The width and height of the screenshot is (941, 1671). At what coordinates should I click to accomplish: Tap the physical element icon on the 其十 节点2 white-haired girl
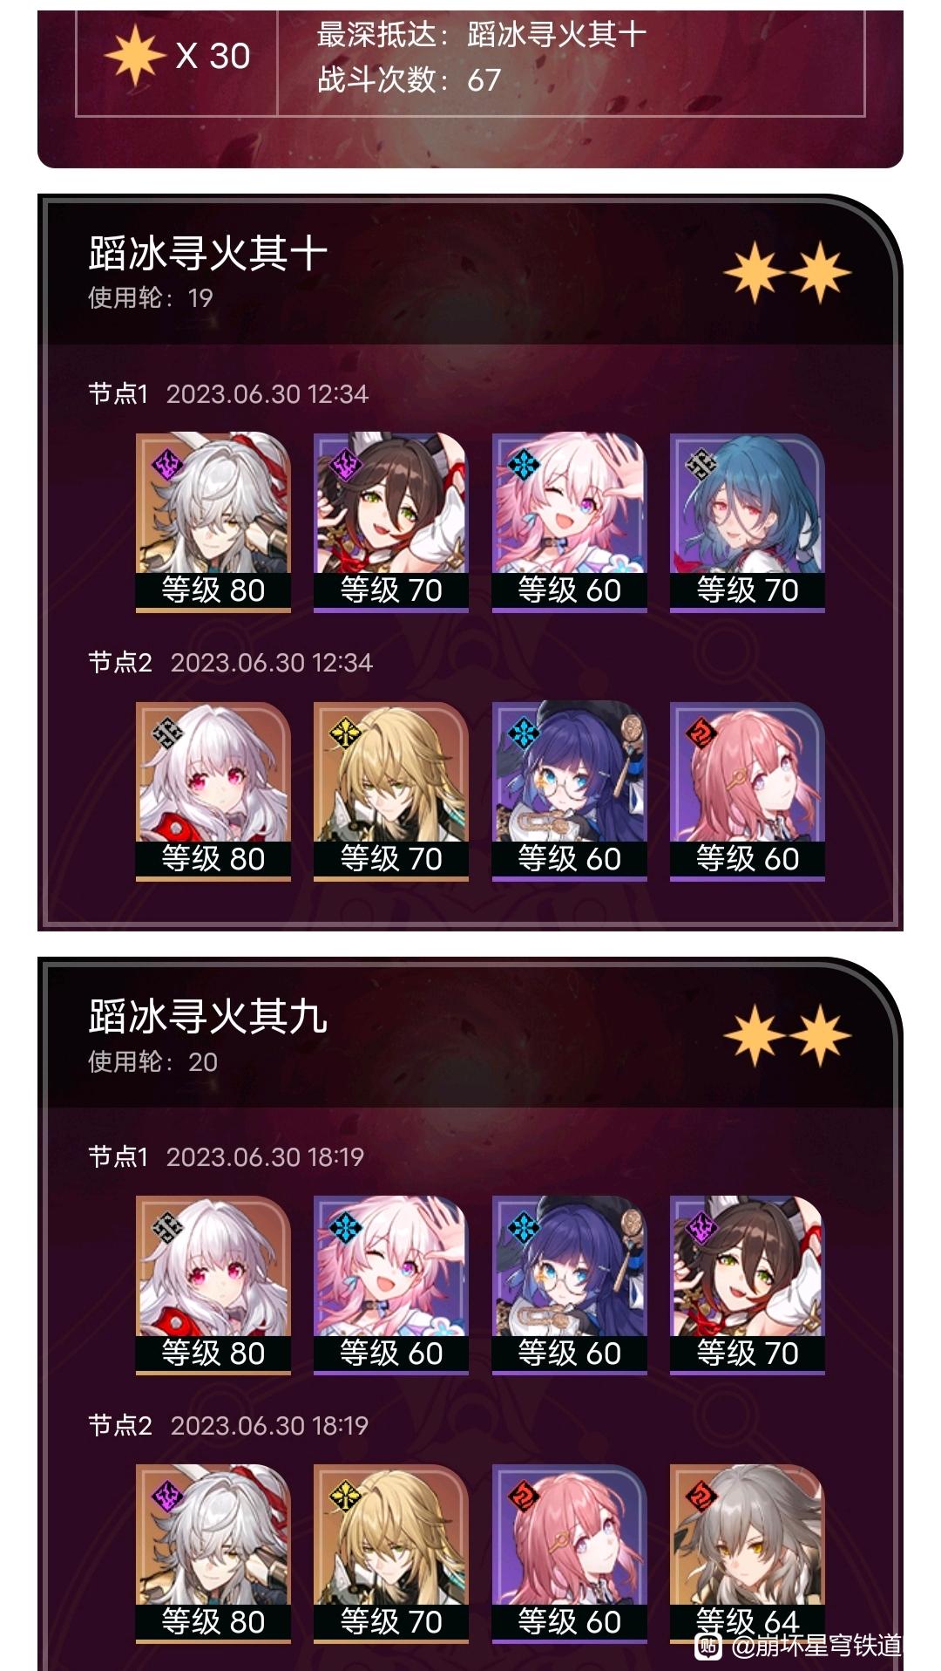(166, 733)
